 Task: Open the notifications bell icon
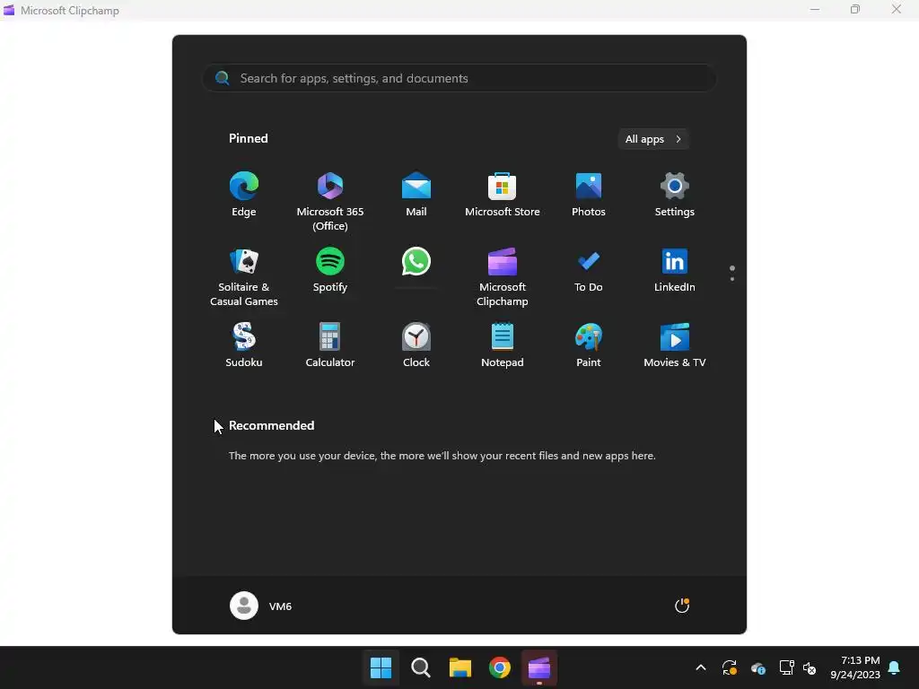[895, 667]
